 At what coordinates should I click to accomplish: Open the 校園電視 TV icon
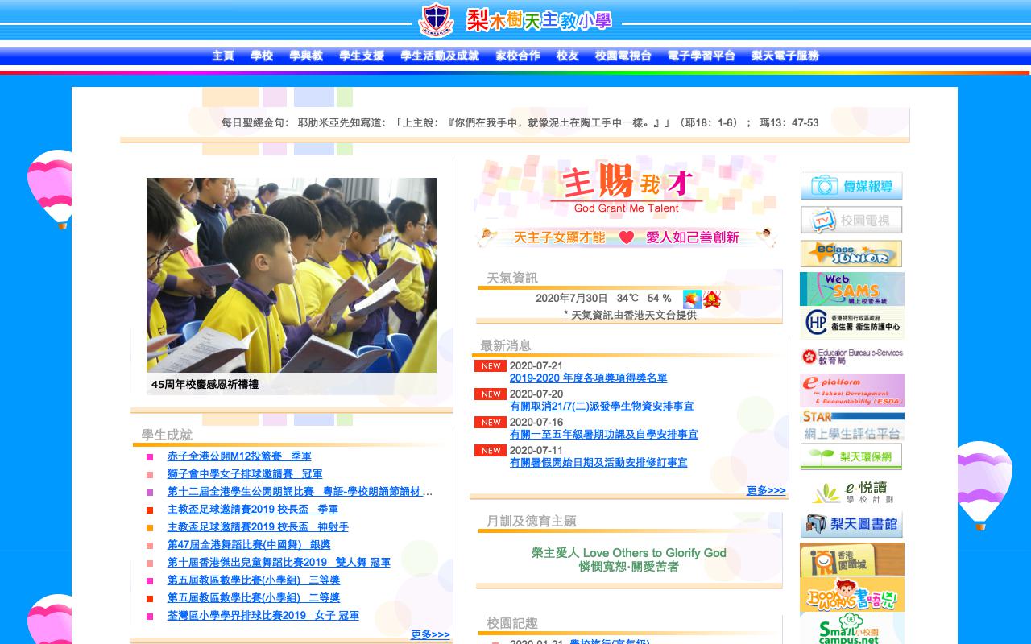coord(851,220)
